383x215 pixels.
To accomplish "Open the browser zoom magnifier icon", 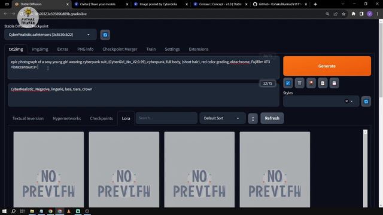I will click(327, 14).
